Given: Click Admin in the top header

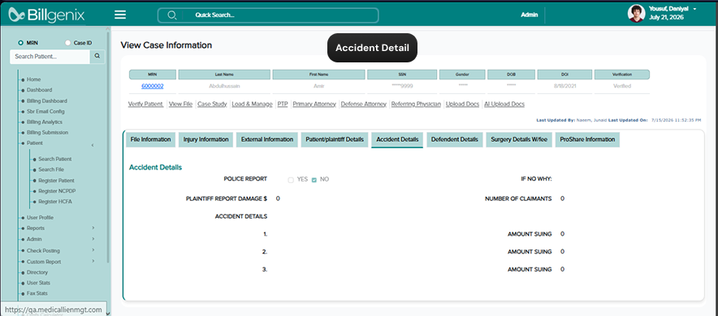Looking at the screenshot, I should [x=529, y=15].
